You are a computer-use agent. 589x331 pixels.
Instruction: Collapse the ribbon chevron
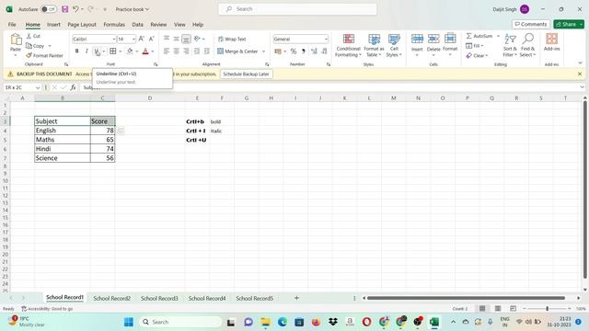pyautogui.click(x=580, y=63)
